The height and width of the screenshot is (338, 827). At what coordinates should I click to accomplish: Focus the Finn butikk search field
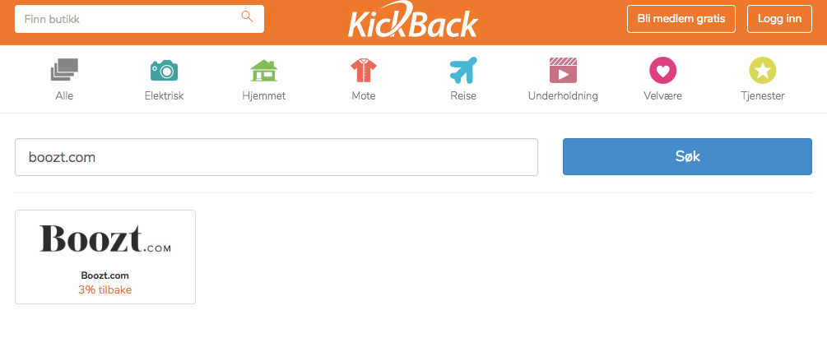[139, 19]
